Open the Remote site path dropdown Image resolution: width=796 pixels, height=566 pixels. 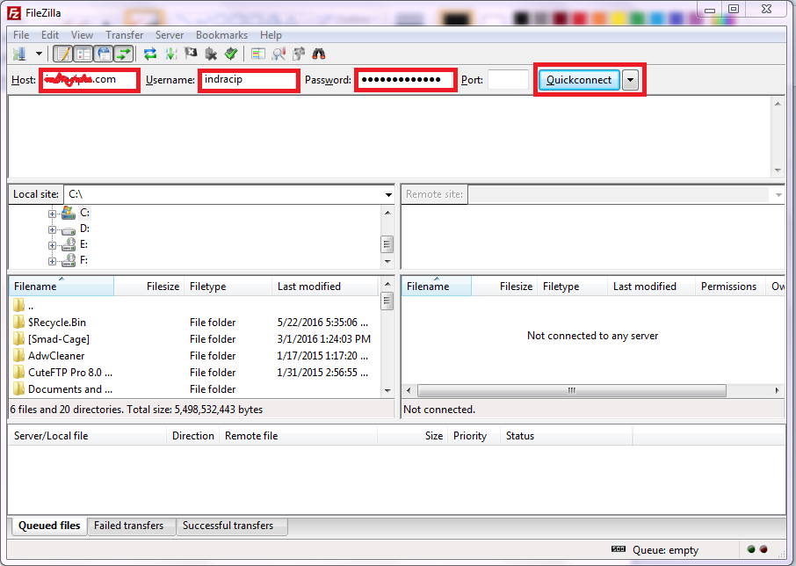click(x=778, y=194)
